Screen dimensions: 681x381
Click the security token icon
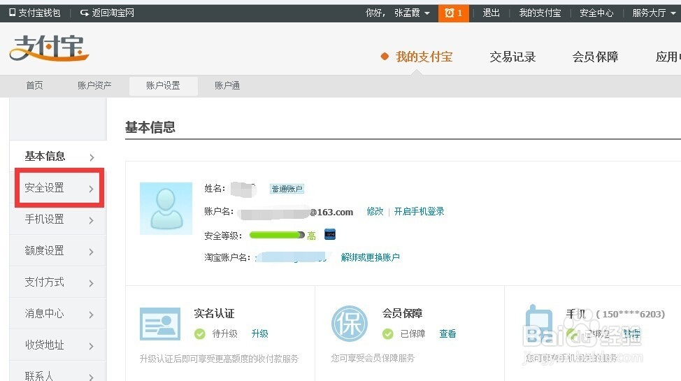(330, 234)
